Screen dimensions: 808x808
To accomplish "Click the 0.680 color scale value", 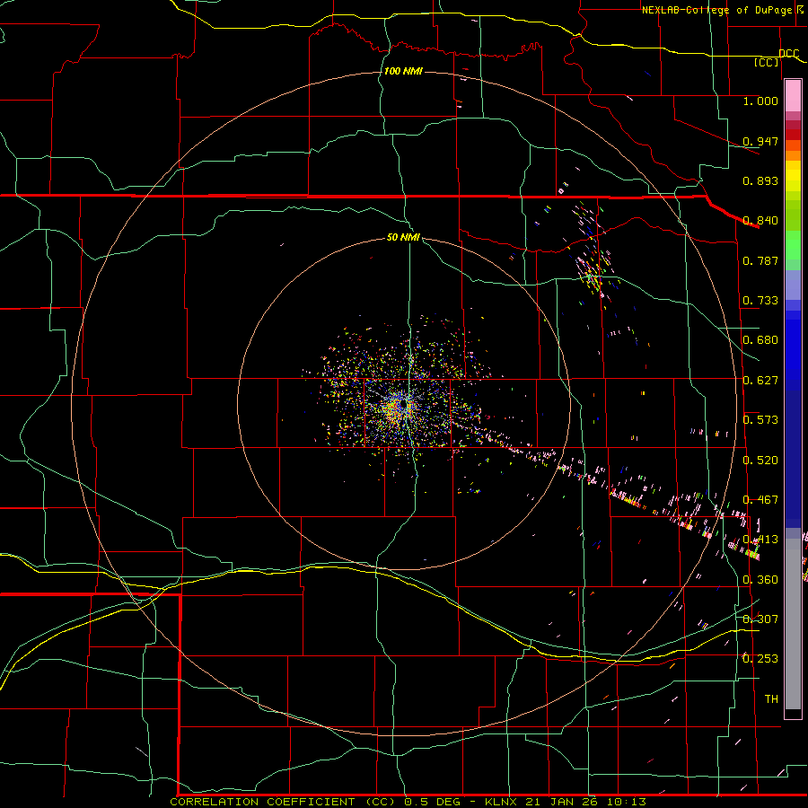I will point(760,339).
